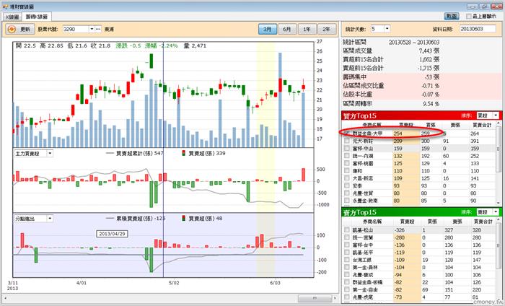Open the 分點進出 indicator dropdown
Image resolution: width=505 pixels, height=306 pixels.
pyautogui.click(x=50, y=219)
